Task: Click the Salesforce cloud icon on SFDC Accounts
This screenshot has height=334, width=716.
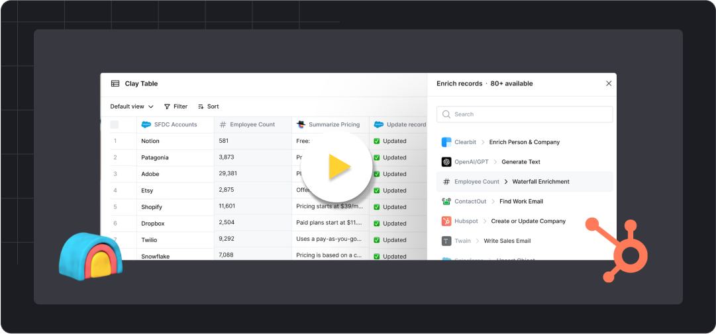Action: (146, 124)
